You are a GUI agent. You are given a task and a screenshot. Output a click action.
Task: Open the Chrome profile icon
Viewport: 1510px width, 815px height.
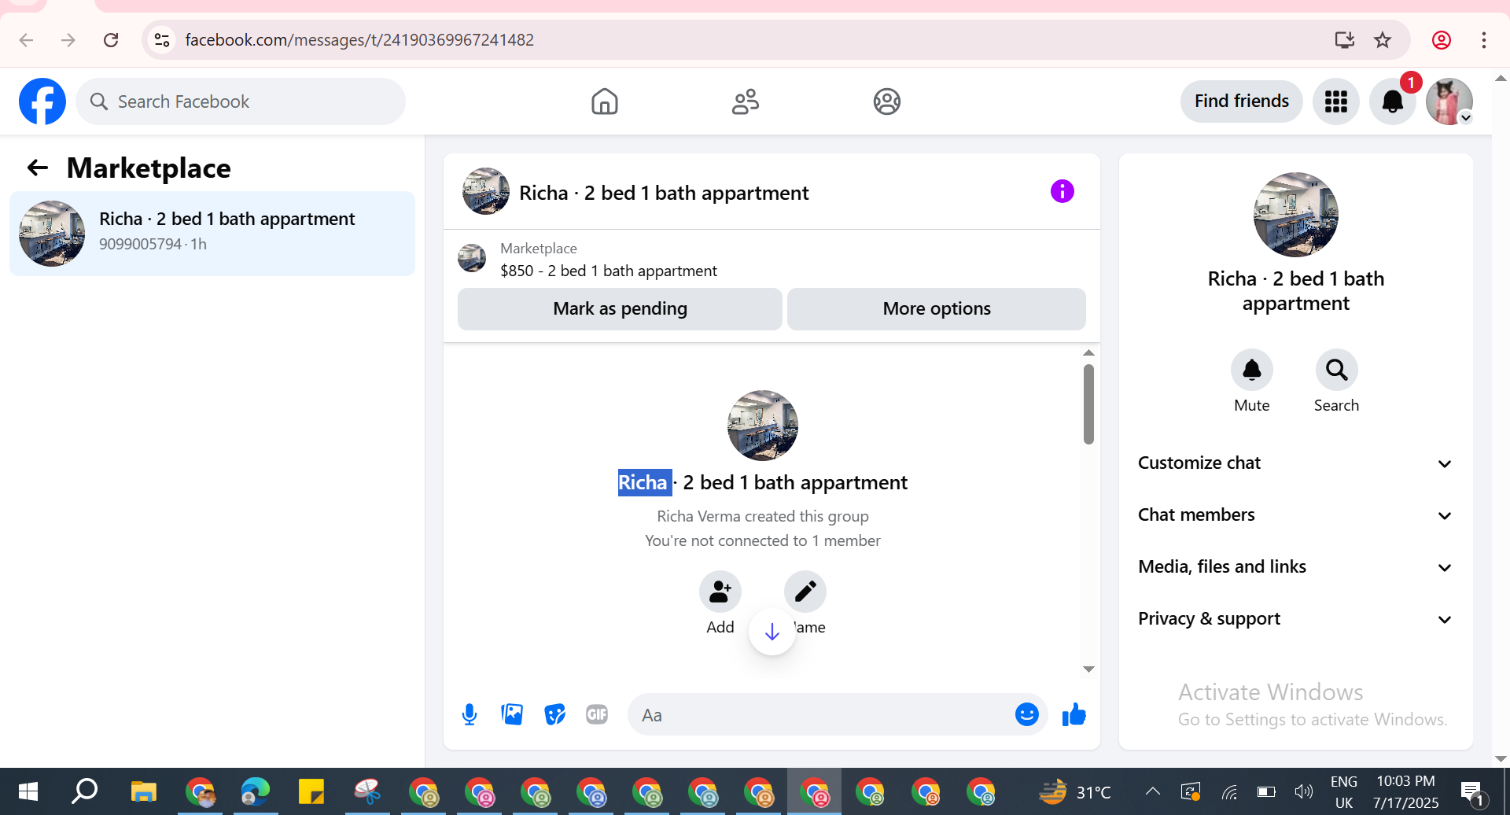point(1442,40)
